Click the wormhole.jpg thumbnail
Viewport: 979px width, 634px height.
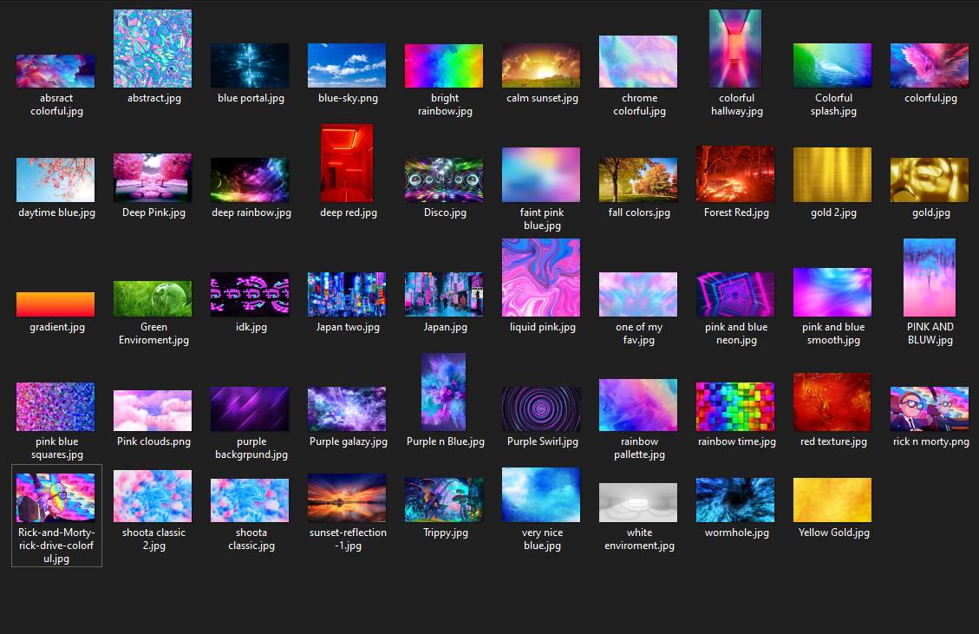(734, 500)
